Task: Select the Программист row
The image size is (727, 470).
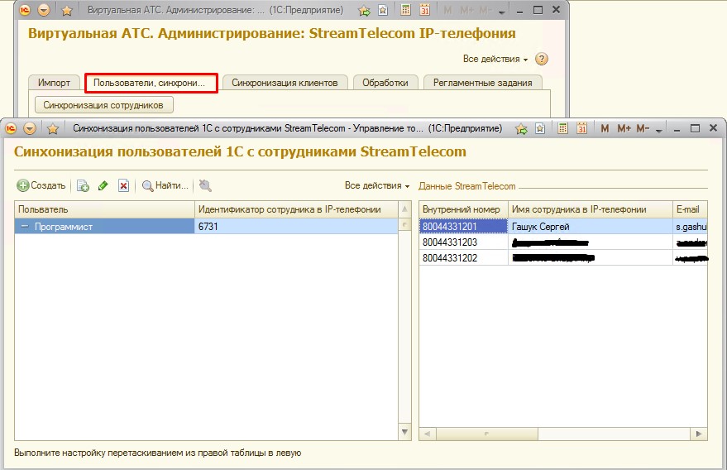Action: (206, 227)
